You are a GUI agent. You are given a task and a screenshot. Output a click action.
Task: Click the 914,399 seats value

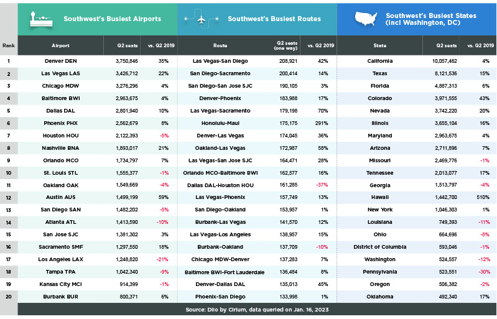(129, 284)
